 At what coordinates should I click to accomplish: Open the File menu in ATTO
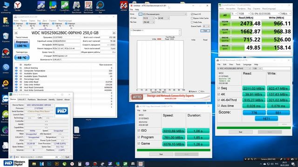tap(131, 9)
